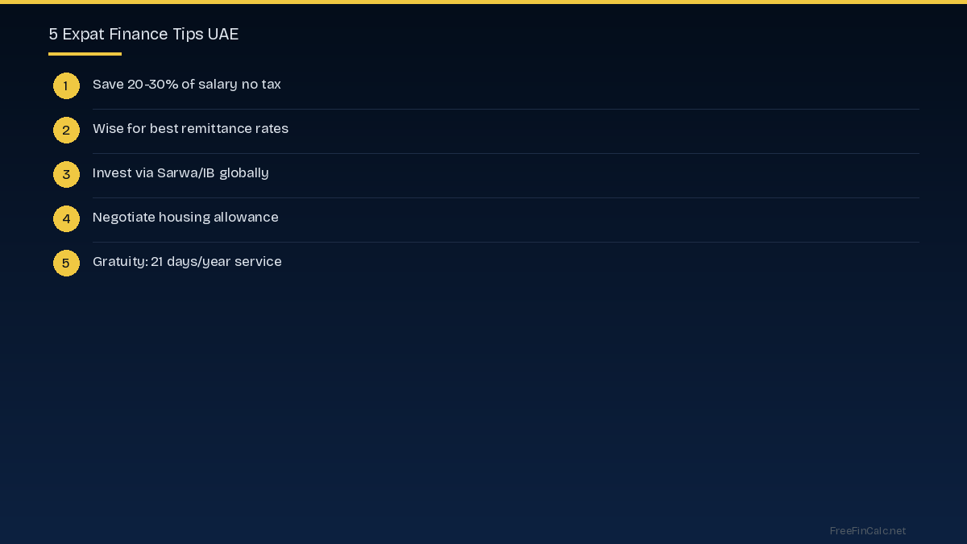
Task: Select the 'Invest via Sarwa/IB globally' tip
Action: click(x=181, y=173)
